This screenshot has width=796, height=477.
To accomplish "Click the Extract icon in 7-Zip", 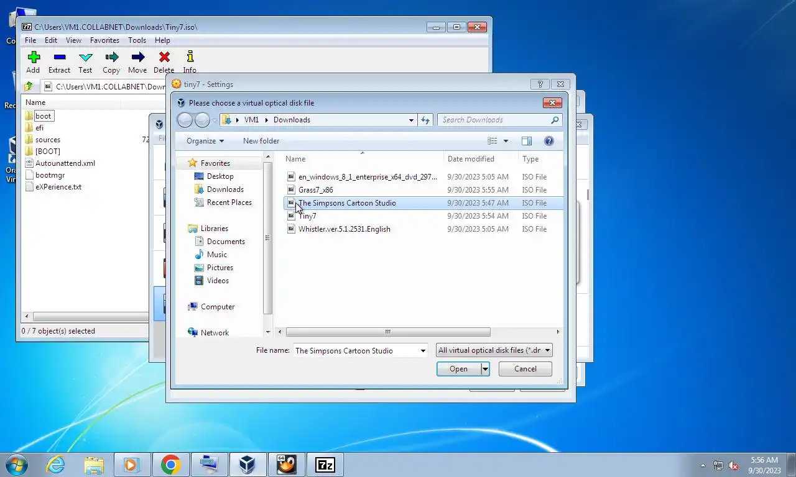I will coord(60,57).
